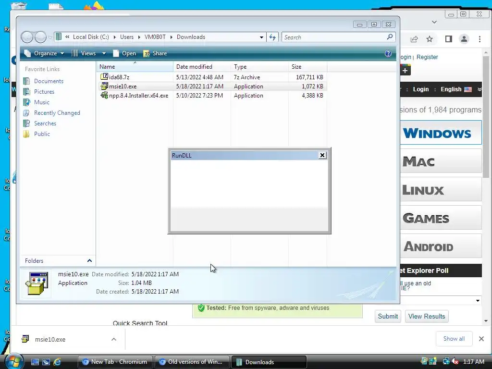492x369 pixels.
Task: Open the Windows Start orb
Action: click(14, 361)
